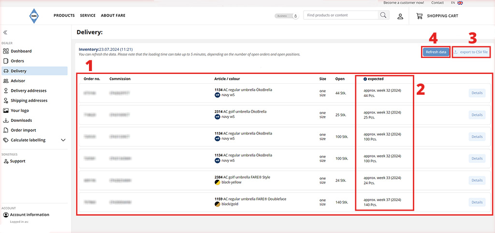Click the Commission column header
The image size is (495, 233).
tap(120, 79)
